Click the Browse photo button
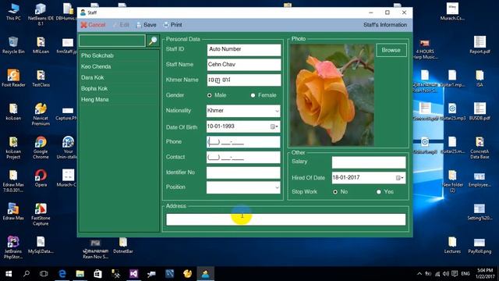The height and width of the screenshot is (281, 499). click(x=391, y=50)
